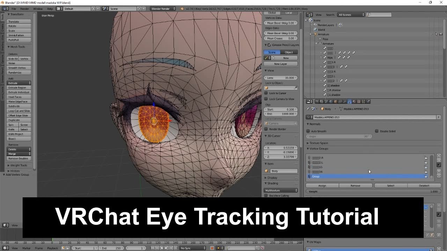The height and width of the screenshot is (251, 447).
Task: Select World in the outliner
Action: coord(321,30)
